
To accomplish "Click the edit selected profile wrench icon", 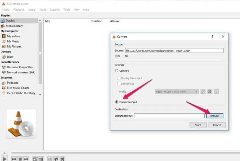I will [x=203, y=92].
